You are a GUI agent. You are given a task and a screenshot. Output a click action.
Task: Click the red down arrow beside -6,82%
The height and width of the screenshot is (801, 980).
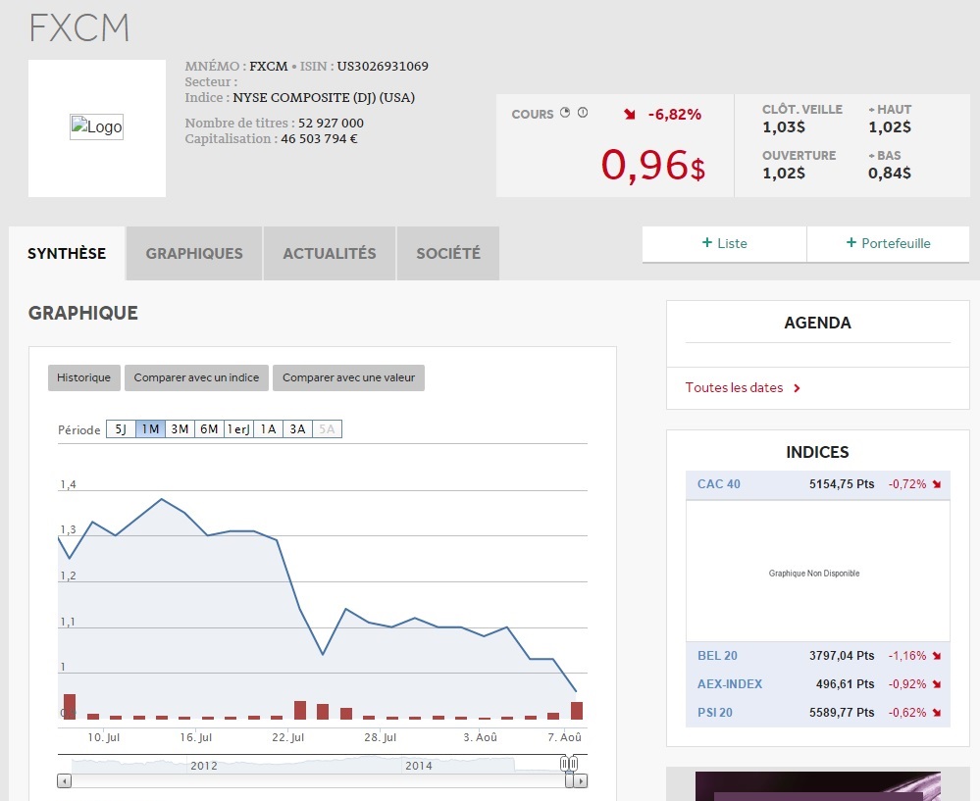[x=630, y=115]
